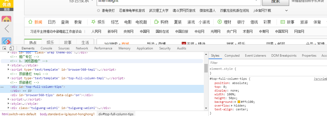The width and height of the screenshot is (327, 116).
Task: Click the styles Filter input field
Action: pos(268,63)
